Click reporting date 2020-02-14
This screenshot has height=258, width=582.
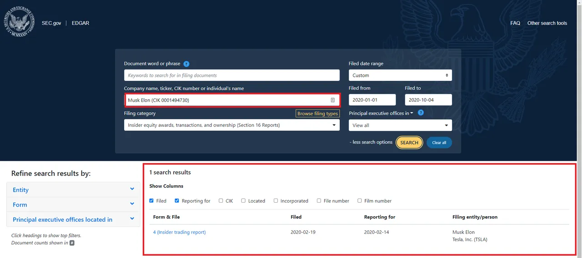(x=376, y=232)
